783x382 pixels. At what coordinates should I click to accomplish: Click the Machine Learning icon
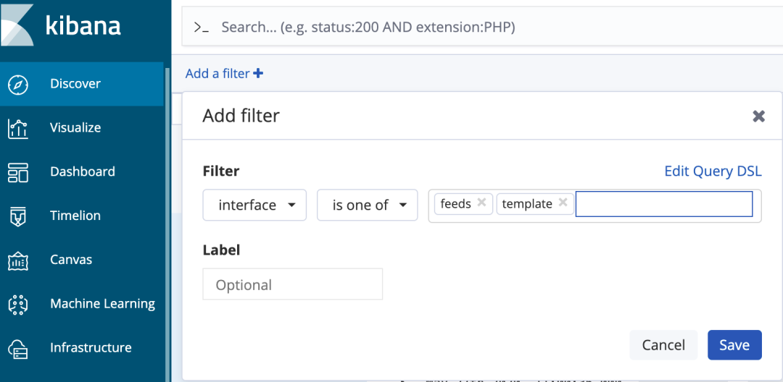click(18, 304)
